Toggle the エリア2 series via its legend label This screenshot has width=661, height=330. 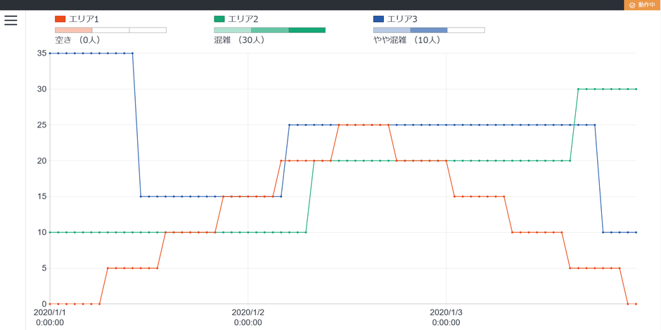243,19
